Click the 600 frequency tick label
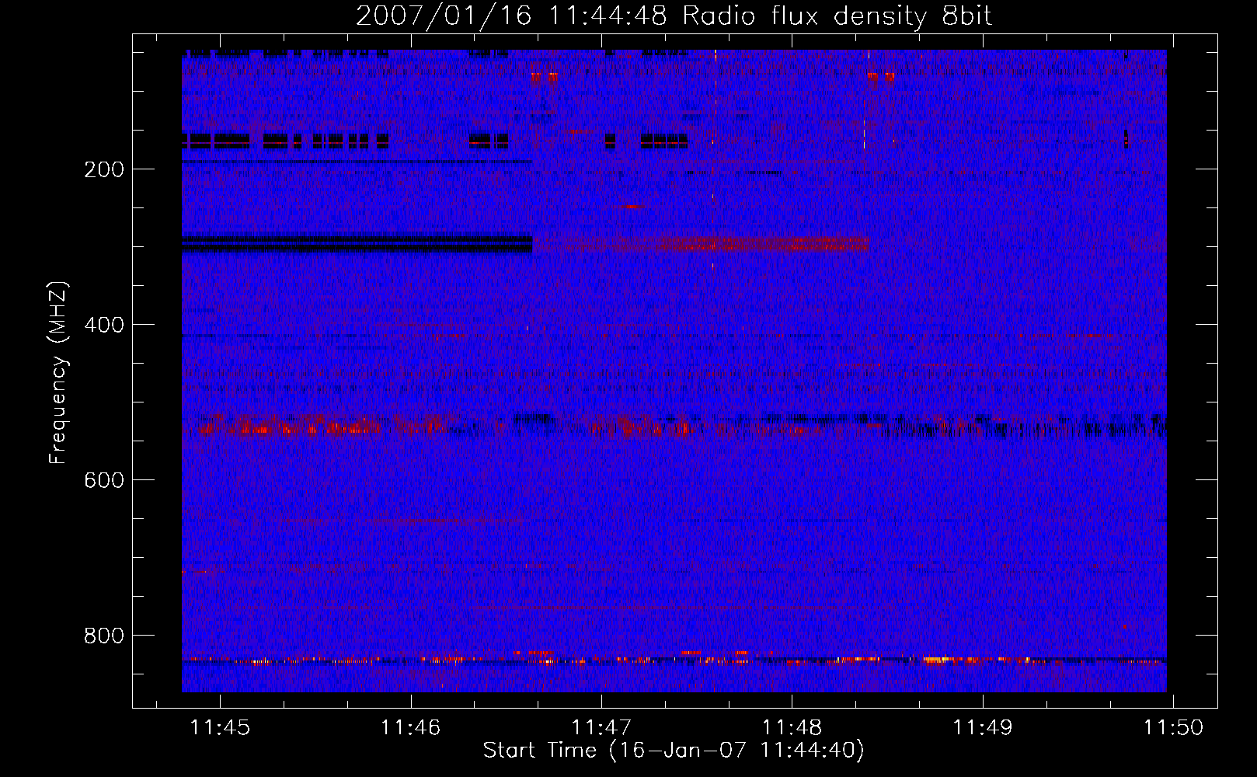The height and width of the screenshot is (777, 1257). tap(104, 480)
